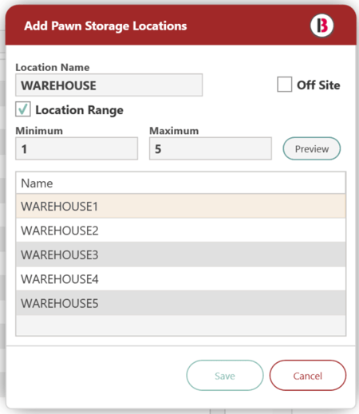Select the WAREHOUSE4 row
Screen dimensions: 359x414
coord(180,278)
